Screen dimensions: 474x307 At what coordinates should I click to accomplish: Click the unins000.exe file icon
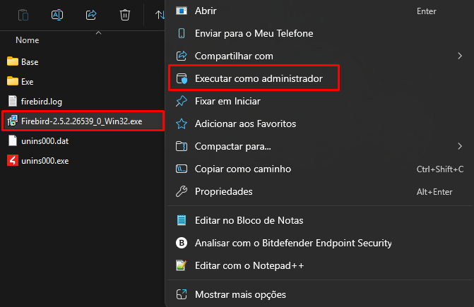(x=12, y=161)
